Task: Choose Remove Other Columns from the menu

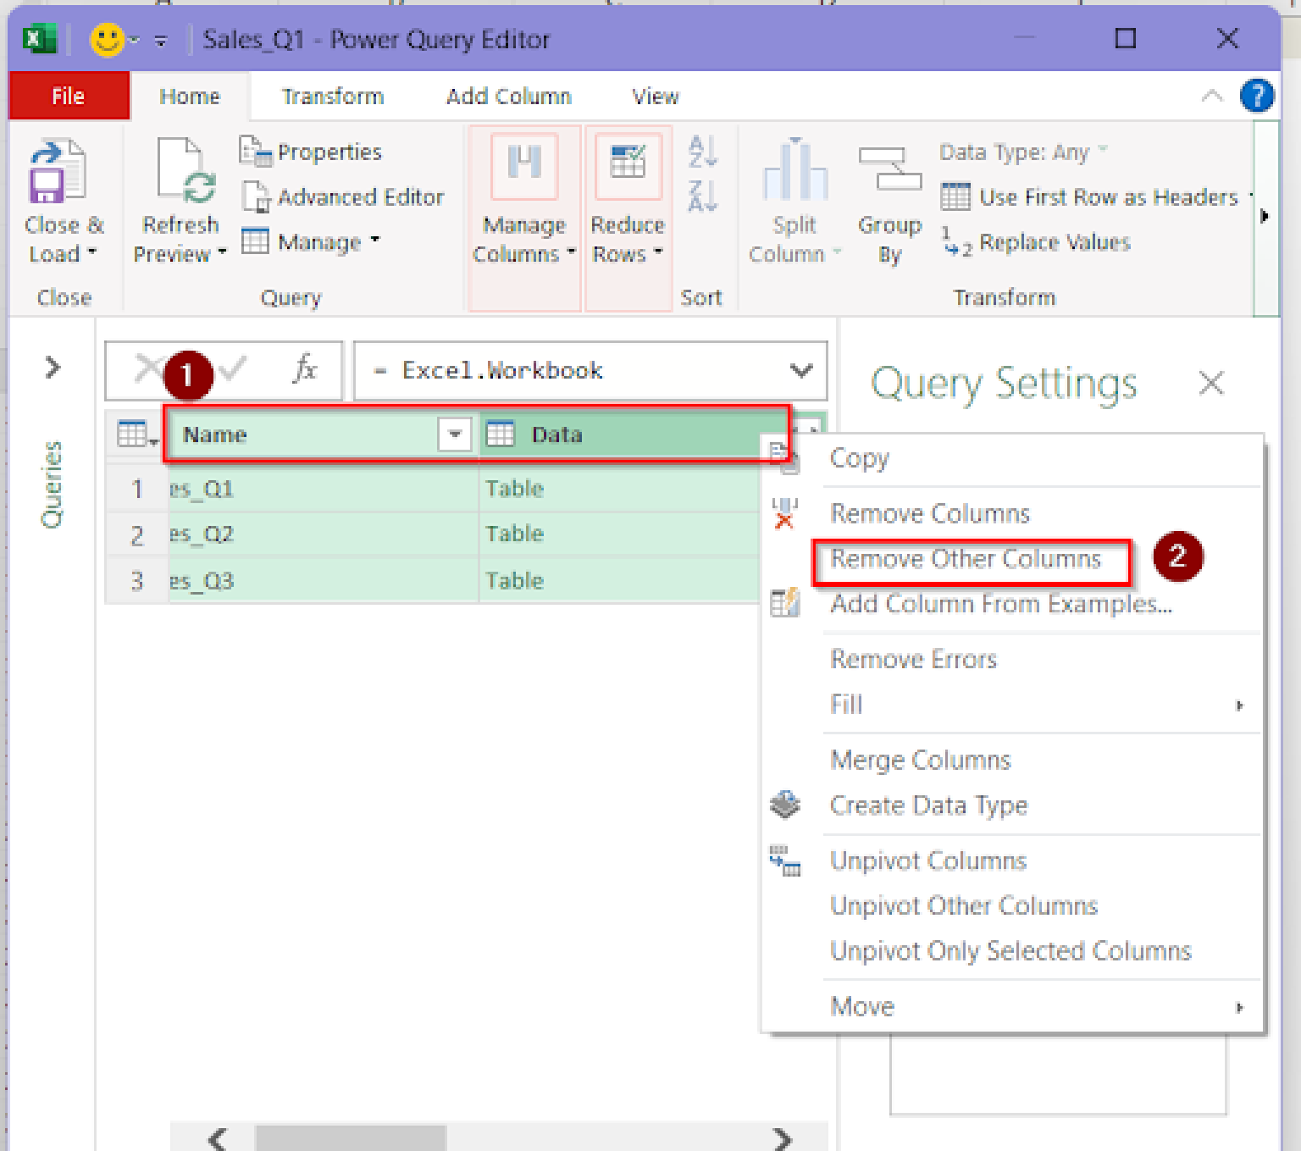Action: point(965,559)
